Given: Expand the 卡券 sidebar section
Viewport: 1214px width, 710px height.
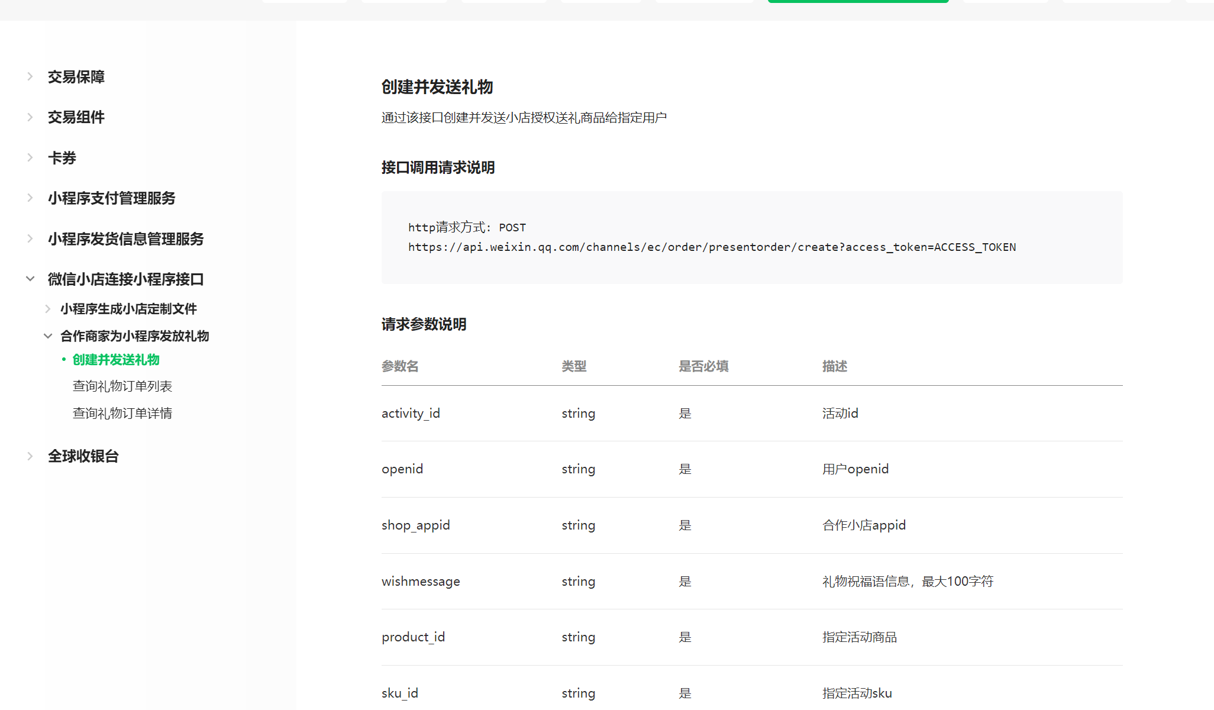Looking at the screenshot, I should (x=62, y=158).
